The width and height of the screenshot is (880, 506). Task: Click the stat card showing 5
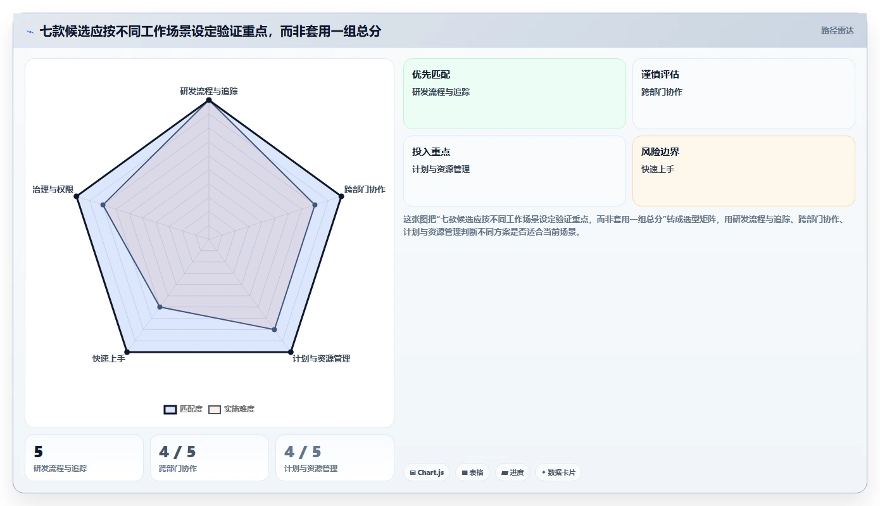[x=84, y=458]
